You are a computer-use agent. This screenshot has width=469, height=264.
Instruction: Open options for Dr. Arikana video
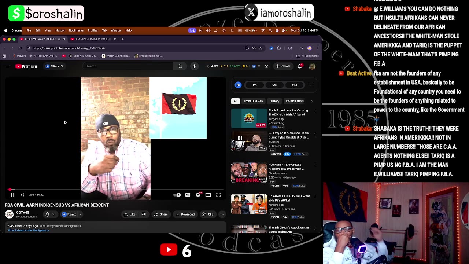coord(315,197)
